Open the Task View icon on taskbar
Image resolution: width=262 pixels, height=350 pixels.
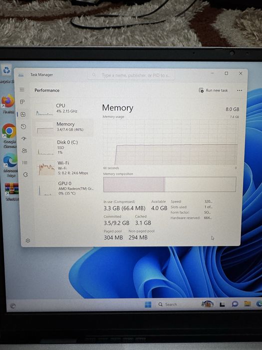[222, 304]
